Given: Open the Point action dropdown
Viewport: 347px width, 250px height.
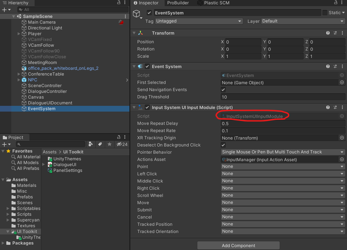Looking at the screenshot, I should click(x=283, y=166).
